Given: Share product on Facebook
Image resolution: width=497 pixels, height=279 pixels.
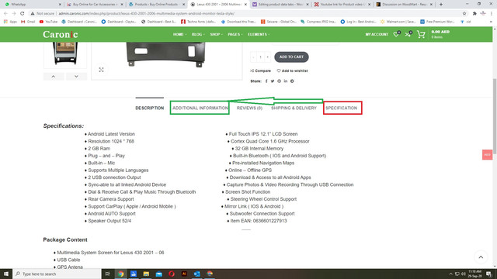Looking at the screenshot, I should [x=266, y=81].
